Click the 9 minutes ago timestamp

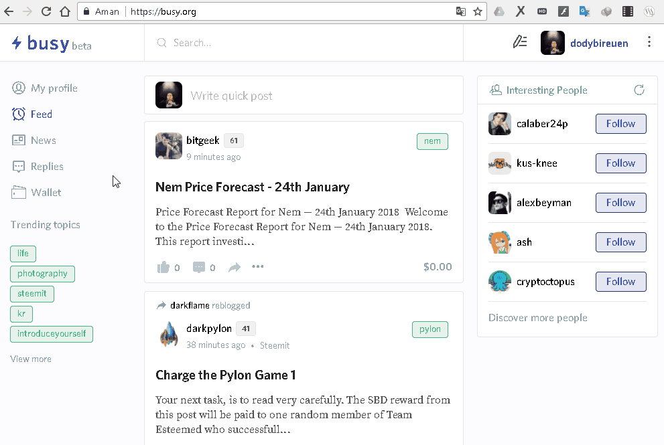214,157
